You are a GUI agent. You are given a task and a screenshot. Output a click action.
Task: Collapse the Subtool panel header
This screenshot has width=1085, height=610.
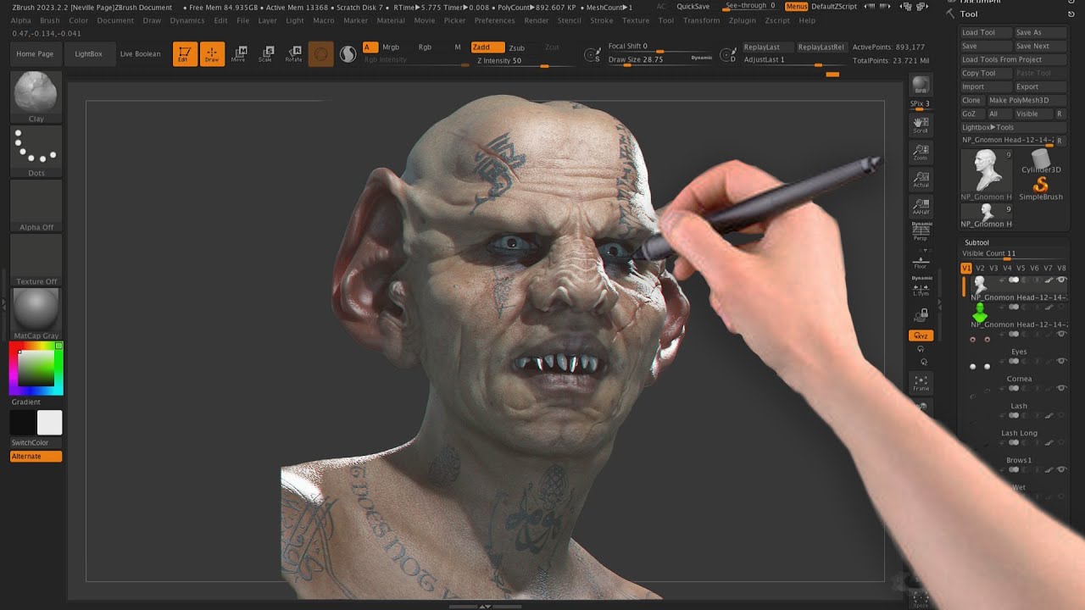pyautogui.click(x=976, y=242)
